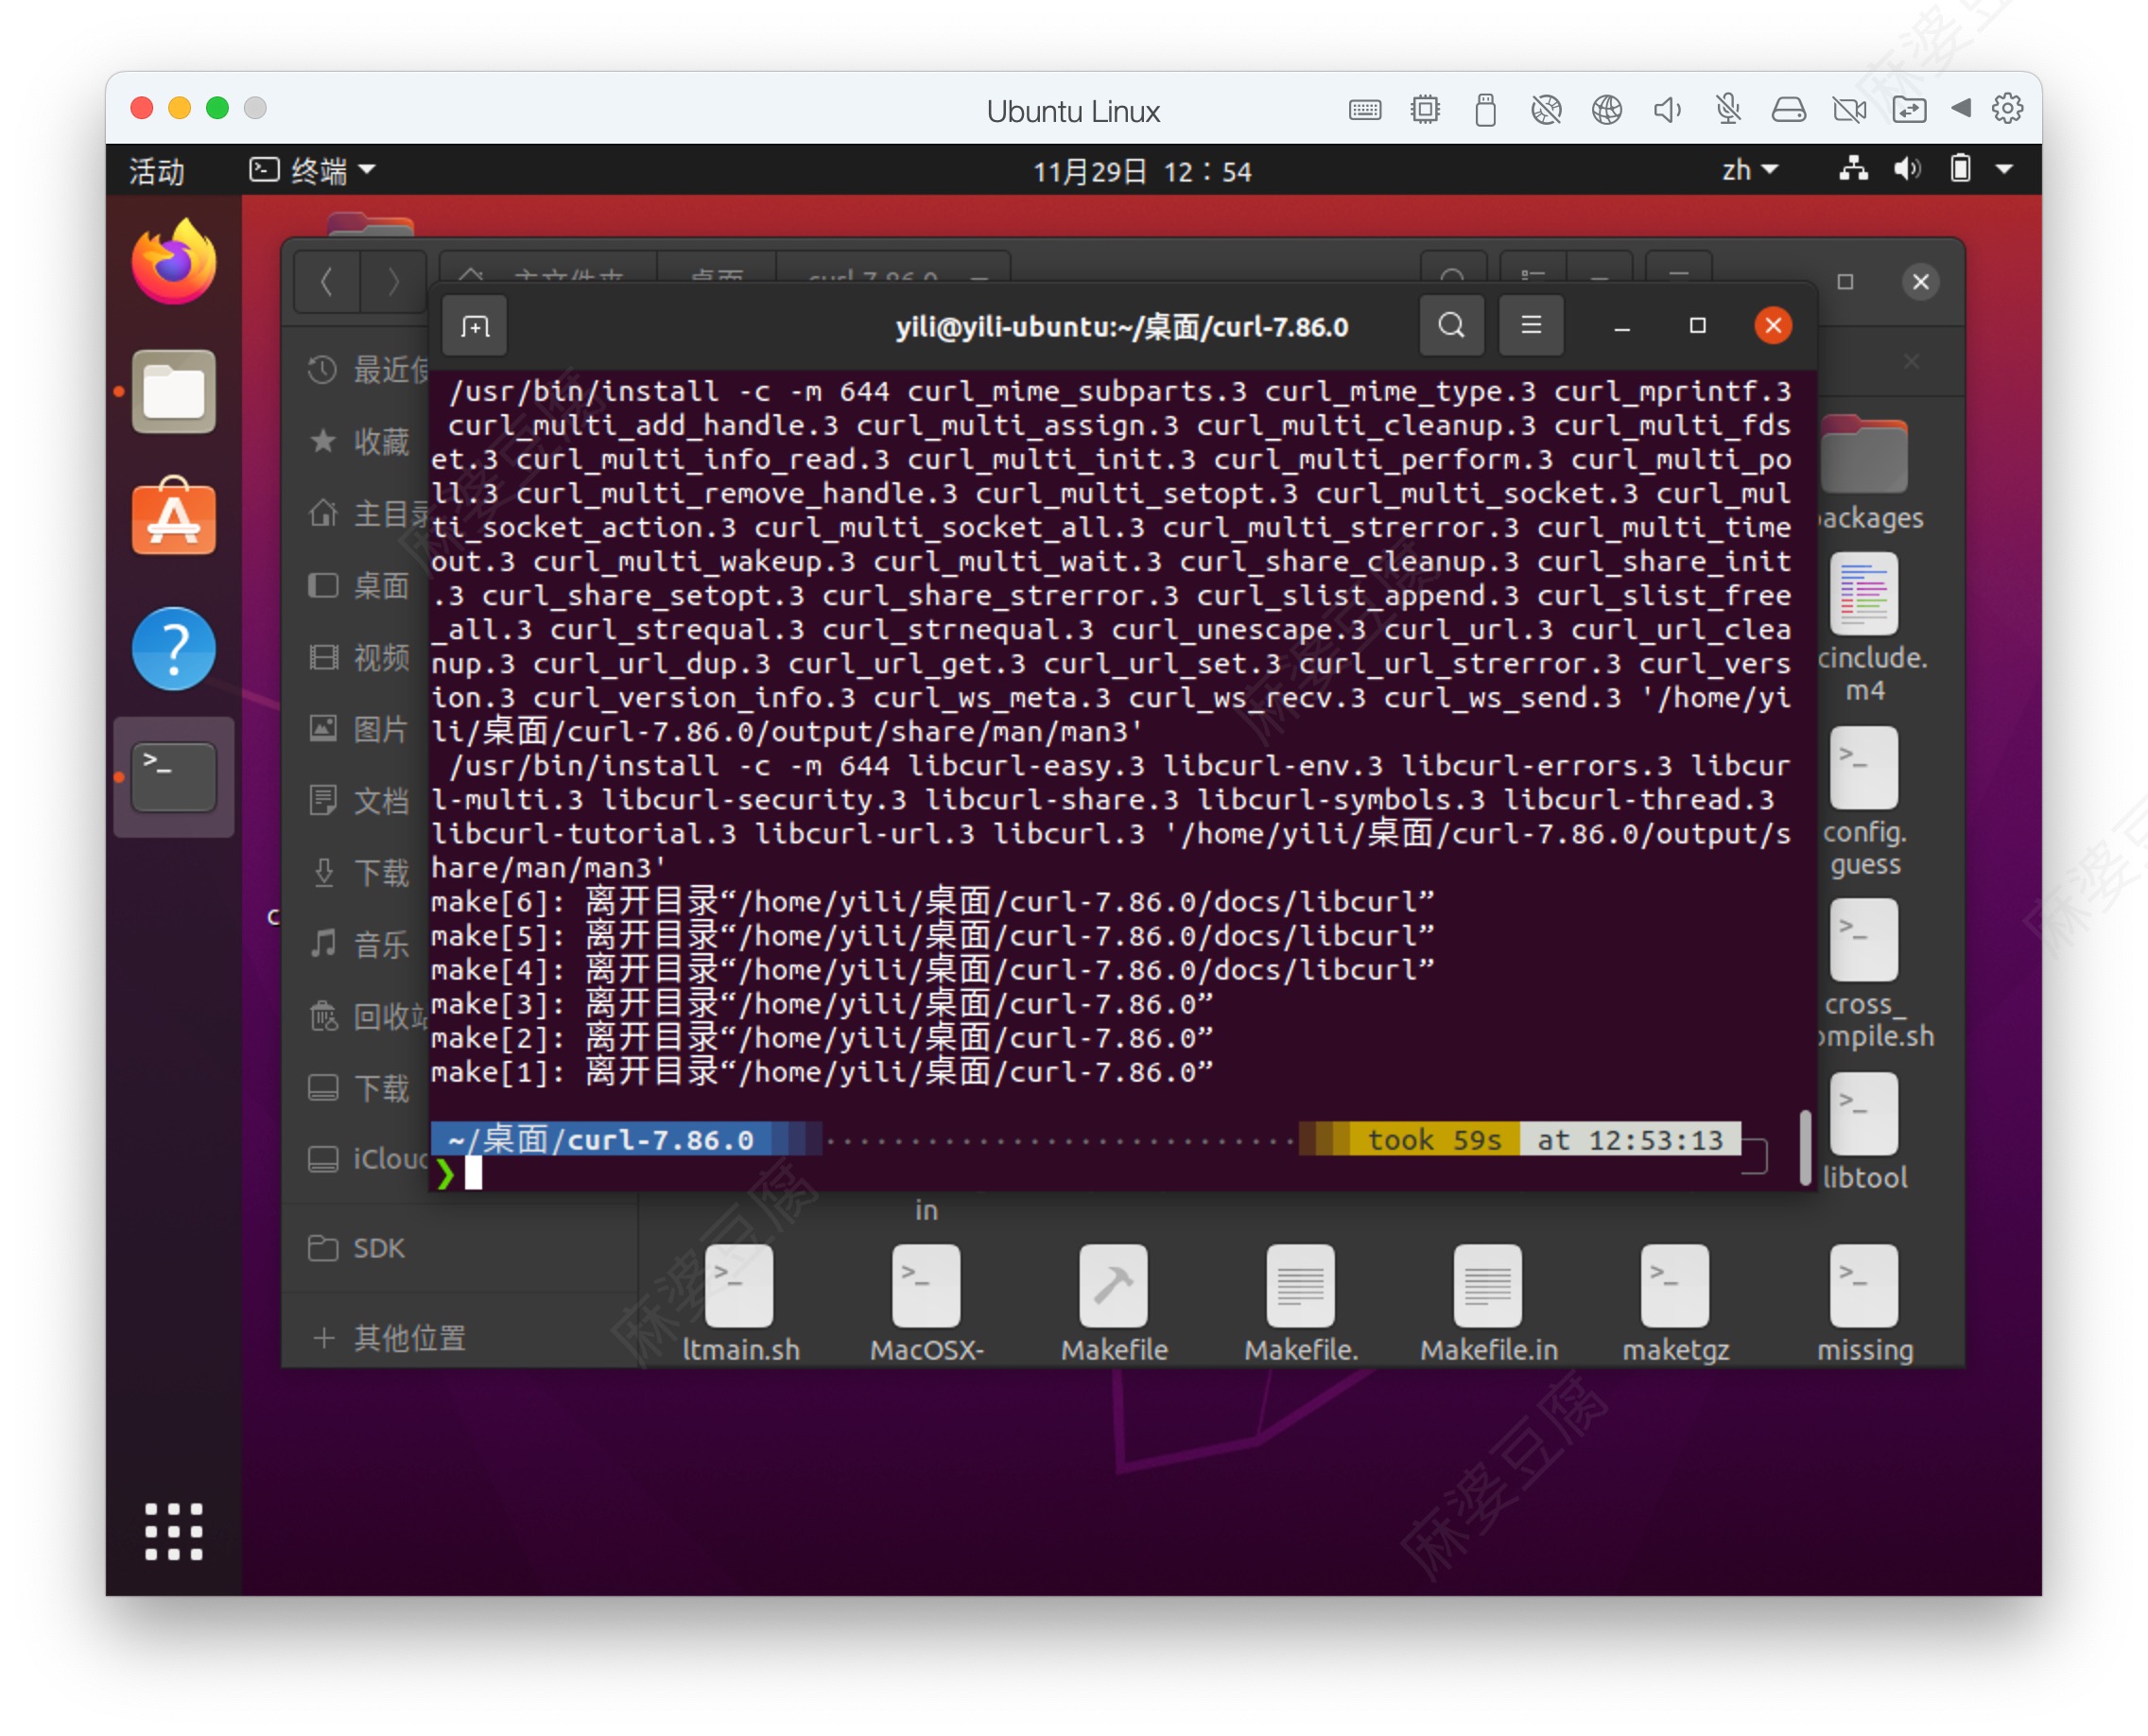Click the muted microphone icon in the VM title bar
This screenshot has width=2148, height=1736.
pyautogui.click(x=1728, y=109)
